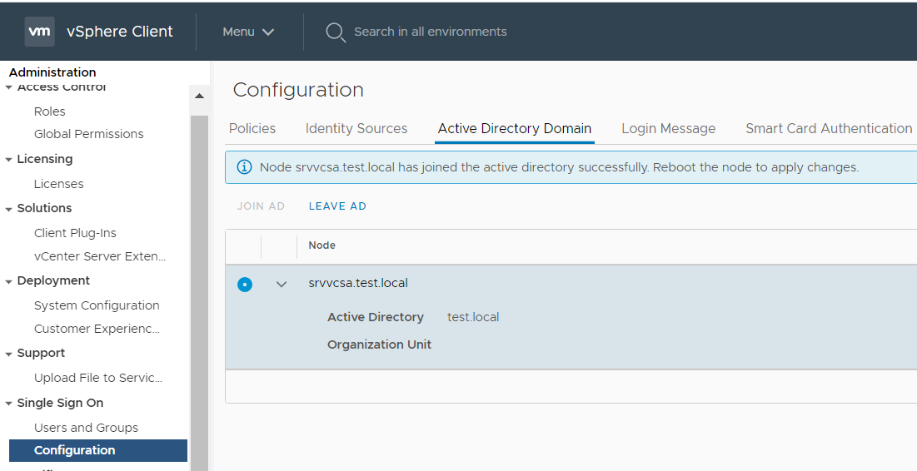The height and width of the screenshot is (471, 917).
Task: Click the Active Directory label
Action: pyautogui.click(x=376, y=317)
